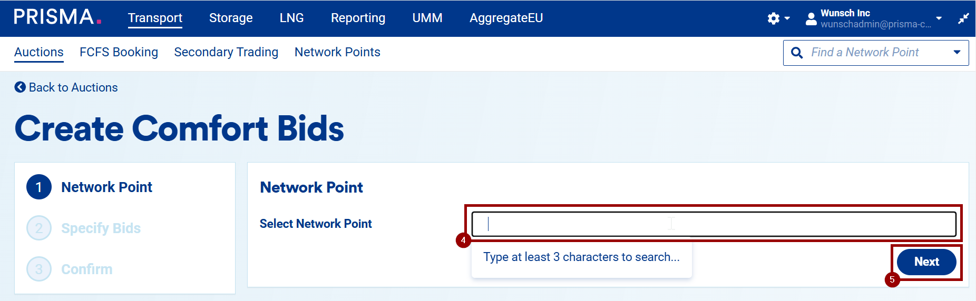This screenshot has height=301, width=976.
Task: Go to the LNG section
Action: (x=291, y=18)
